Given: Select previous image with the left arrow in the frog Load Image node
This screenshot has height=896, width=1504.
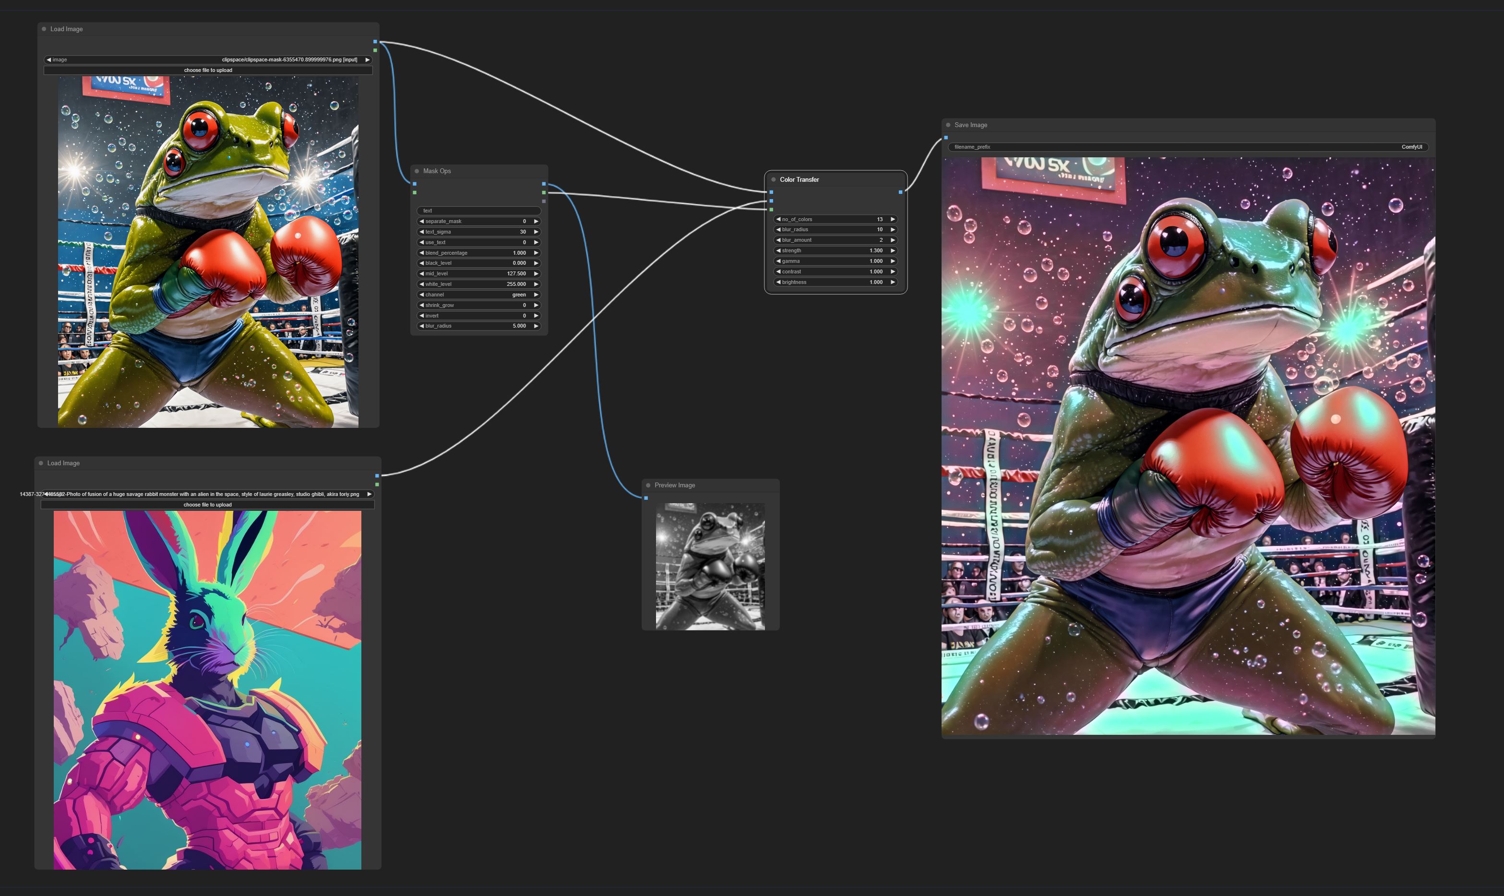Looking at the screenshot, I should (49, 60).
